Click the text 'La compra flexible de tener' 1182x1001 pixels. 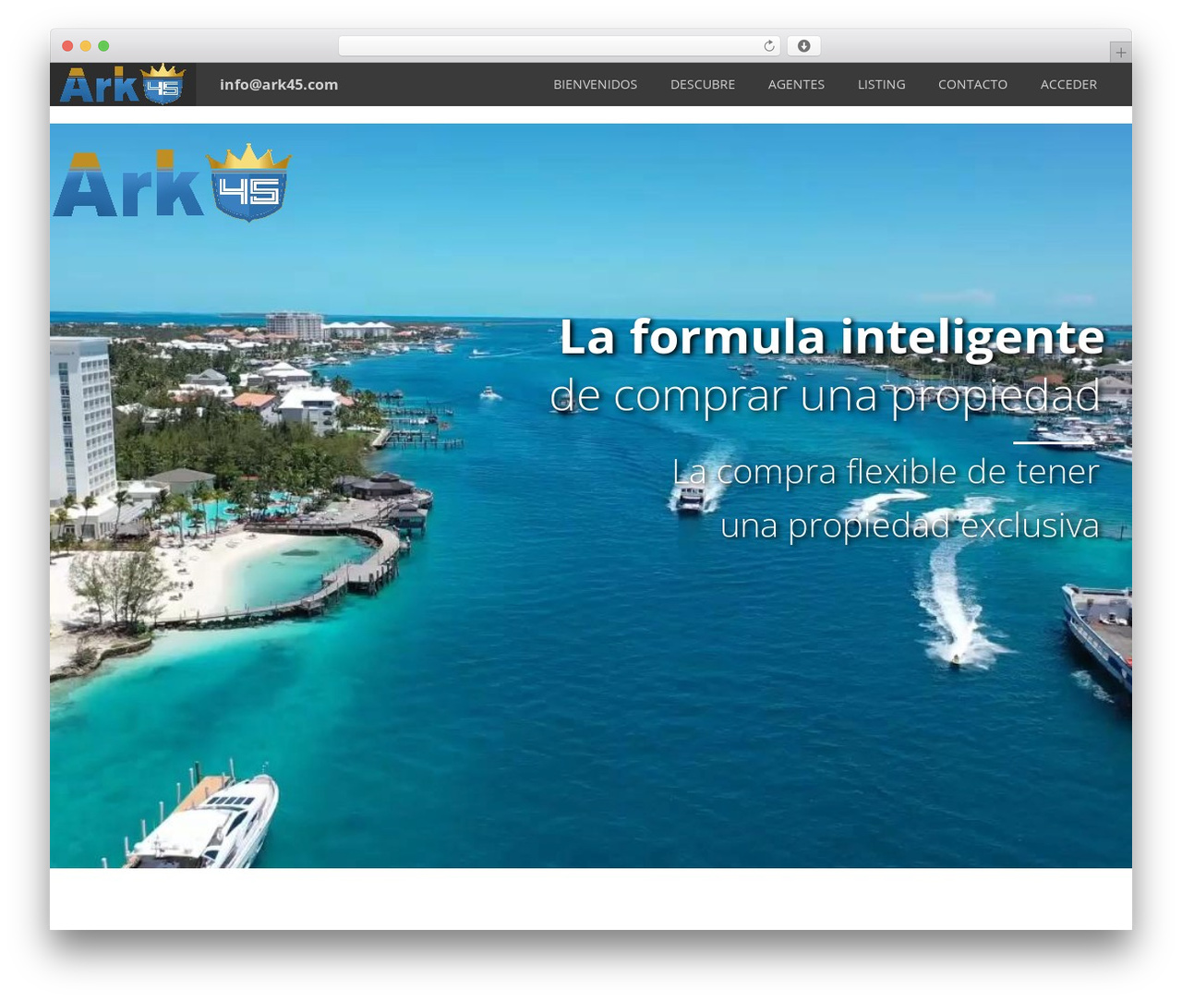(x=886, y=472)
